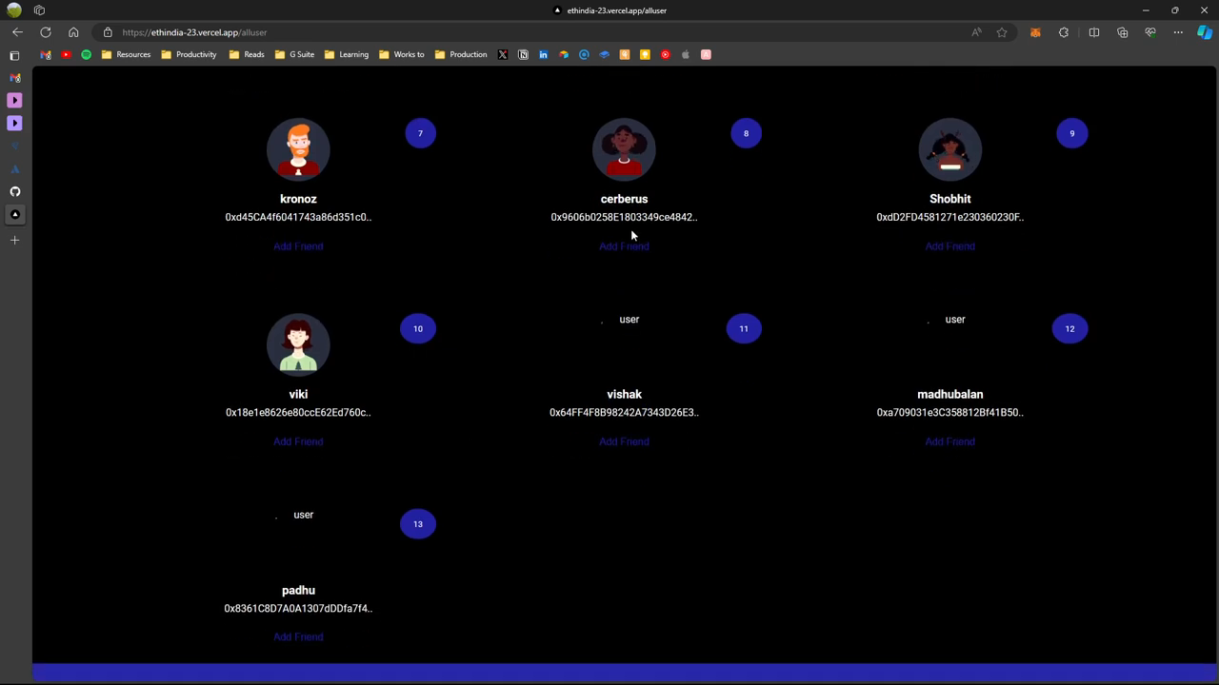Click Add Friend under viki
The width and height of the screenshot is (1219, 685).
pos(298,441)
